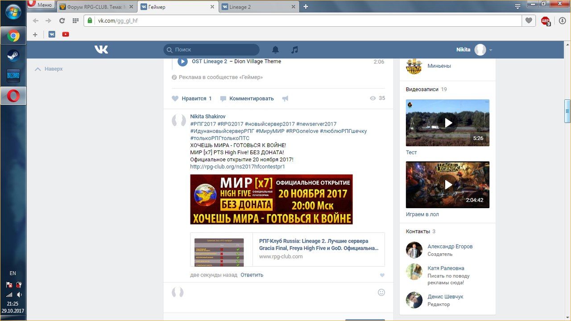This screenshot has width=571, height=321.
Task: Open the РПГ-Клуб Russia link preview
Action: (287, 249)
